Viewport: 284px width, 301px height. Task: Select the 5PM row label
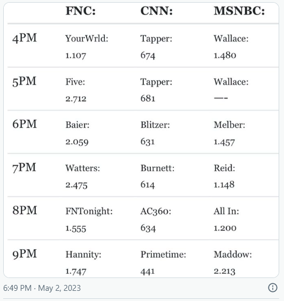tap(24, 81)
